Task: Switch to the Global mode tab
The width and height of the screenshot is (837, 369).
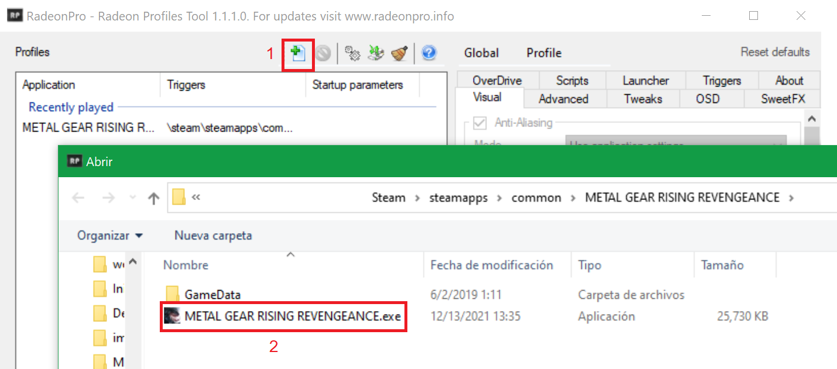Action: 481,53
